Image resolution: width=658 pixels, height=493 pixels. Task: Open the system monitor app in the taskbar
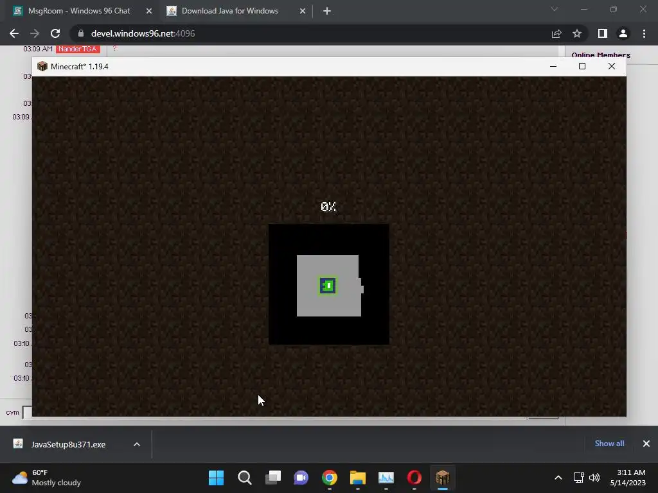click(x=386, y=478)
